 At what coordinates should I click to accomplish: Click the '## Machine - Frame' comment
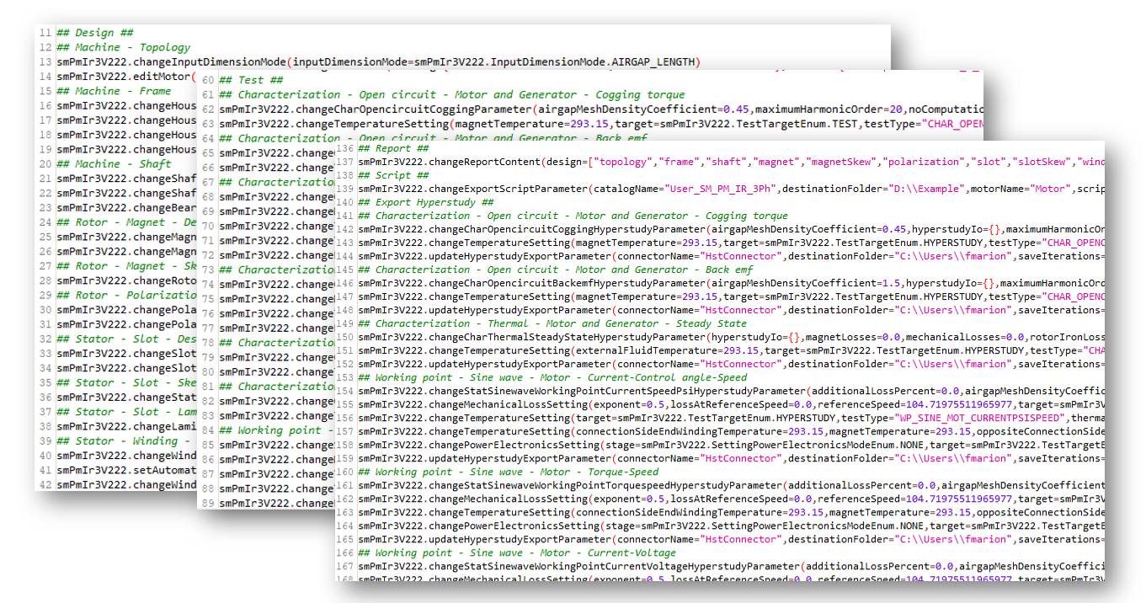point(113,91)
